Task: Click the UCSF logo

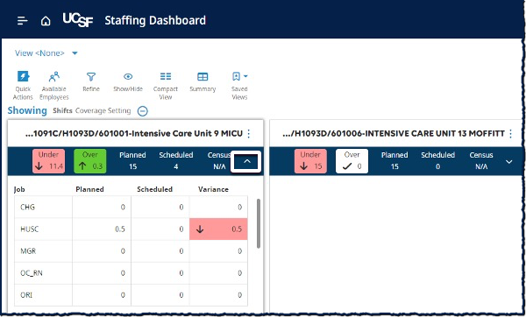Action: click(x=77, y=20)
